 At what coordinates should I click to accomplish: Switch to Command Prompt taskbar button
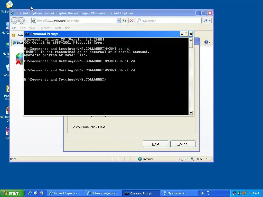point(141,193)
